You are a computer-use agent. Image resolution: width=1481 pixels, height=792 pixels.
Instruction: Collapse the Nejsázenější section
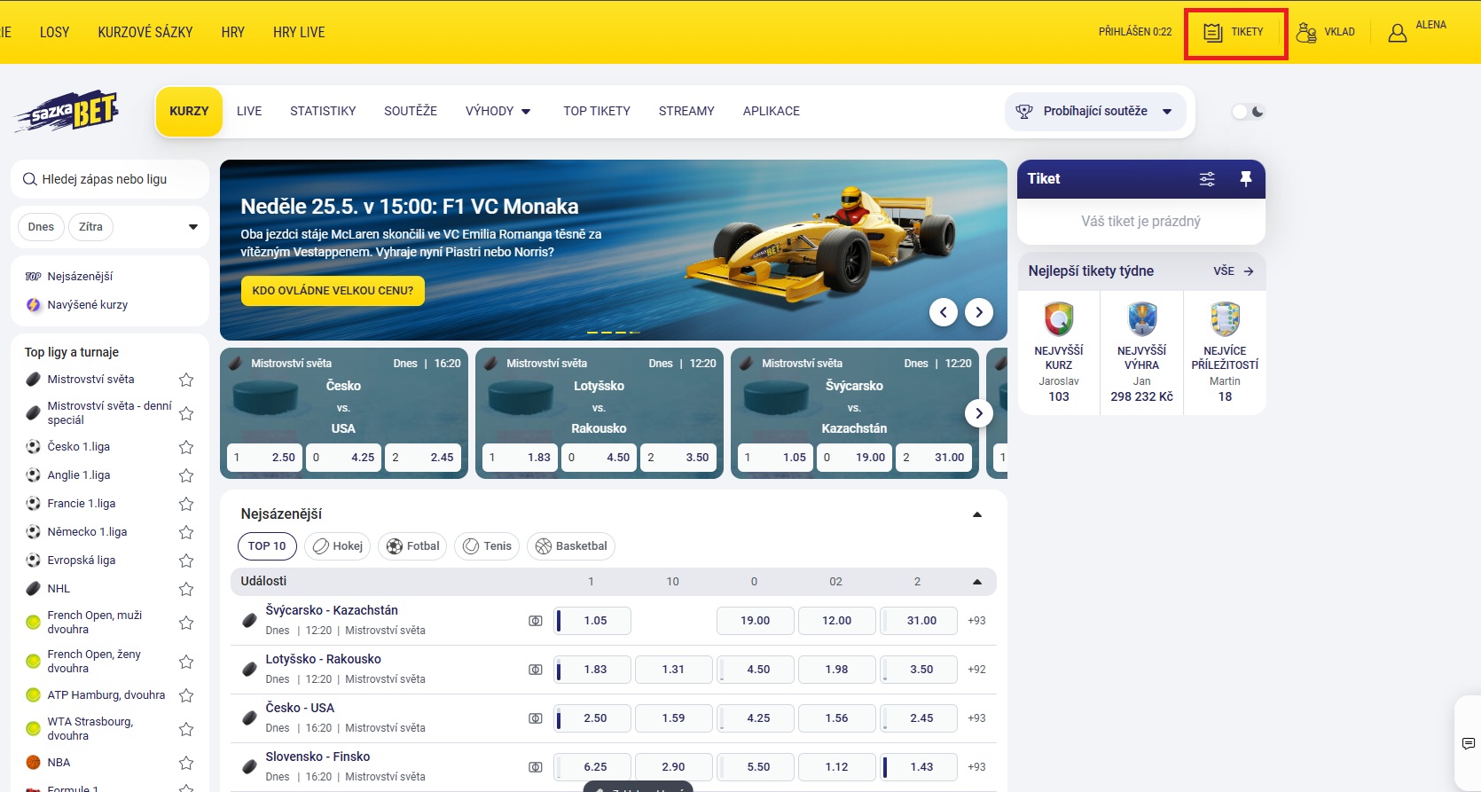tap(977, 514)
